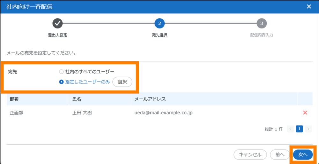319x164 pixels.
Task: Close the 社内向け一斉配信 dialog
Action: pos(309,7)
